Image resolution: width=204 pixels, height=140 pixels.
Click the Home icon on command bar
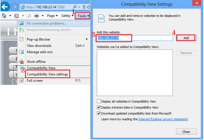point(4,16)
